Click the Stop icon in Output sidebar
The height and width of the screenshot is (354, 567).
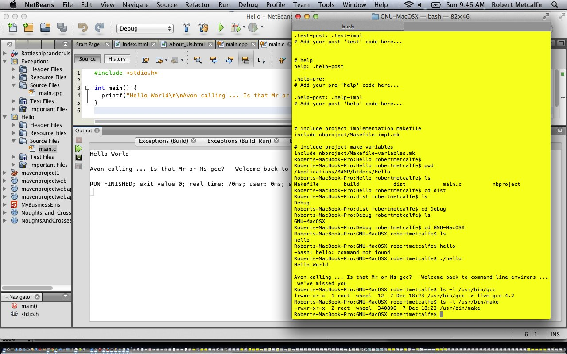coord(79,140)
